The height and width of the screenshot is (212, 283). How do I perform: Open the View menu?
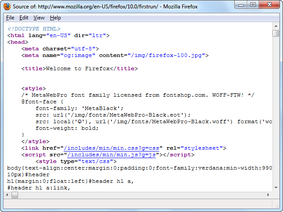pos(39,18)
